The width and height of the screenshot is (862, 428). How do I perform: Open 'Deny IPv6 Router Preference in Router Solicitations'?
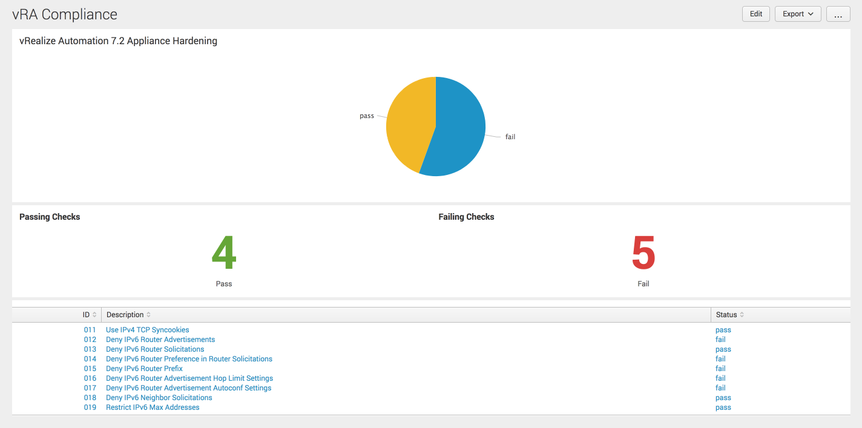(189, 359)
